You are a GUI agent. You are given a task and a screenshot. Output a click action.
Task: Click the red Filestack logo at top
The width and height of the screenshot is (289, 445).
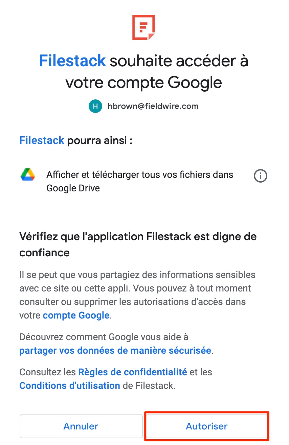point(143,27)
